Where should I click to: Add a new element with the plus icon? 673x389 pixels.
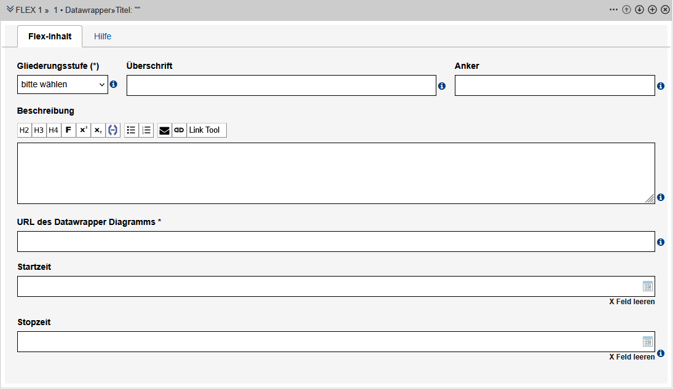coord(652,10)
